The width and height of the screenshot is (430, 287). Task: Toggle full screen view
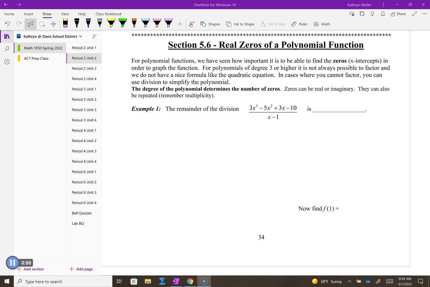(x=414, y=14)
